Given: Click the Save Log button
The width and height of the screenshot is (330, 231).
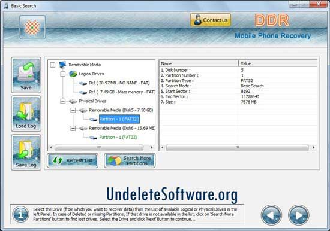Looking at the screenshot, I should [26, 152].
